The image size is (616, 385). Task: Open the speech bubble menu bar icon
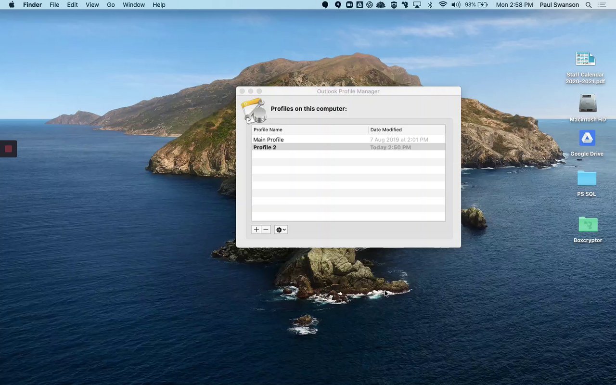click(325, 5)
